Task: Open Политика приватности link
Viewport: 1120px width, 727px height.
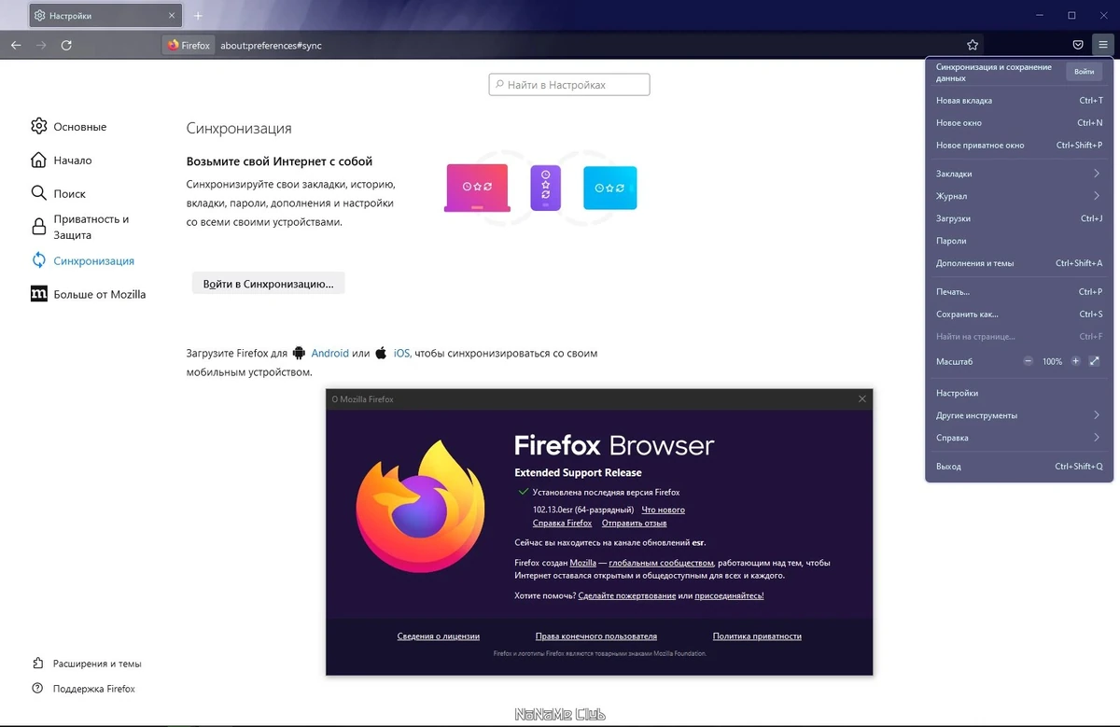Action: tap(757, 636)
